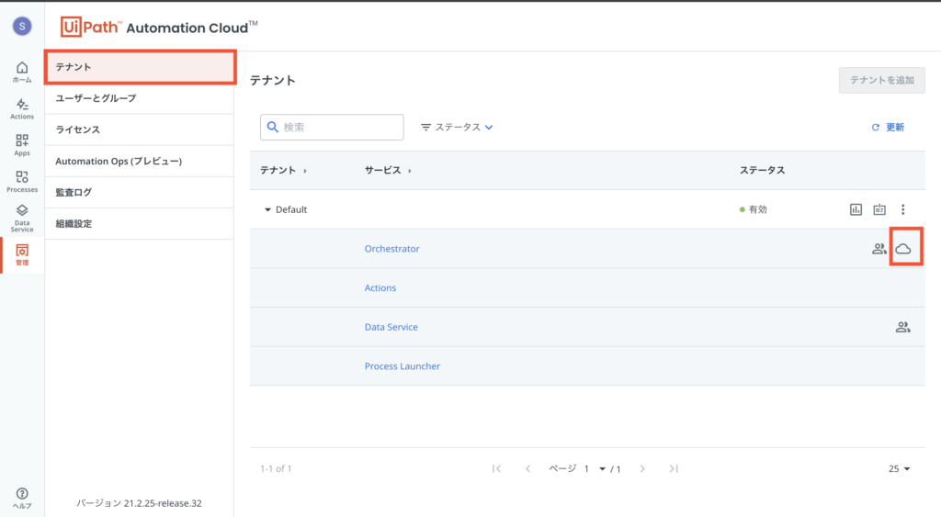Open the ステータス filter dropdown
The image size is (941, 517).
457,127
